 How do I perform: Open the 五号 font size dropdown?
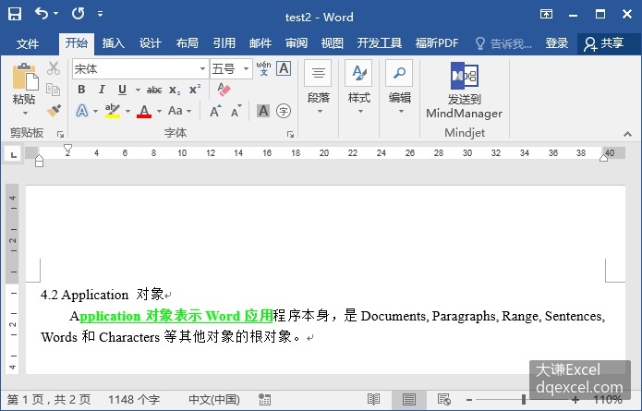point(246,68)
